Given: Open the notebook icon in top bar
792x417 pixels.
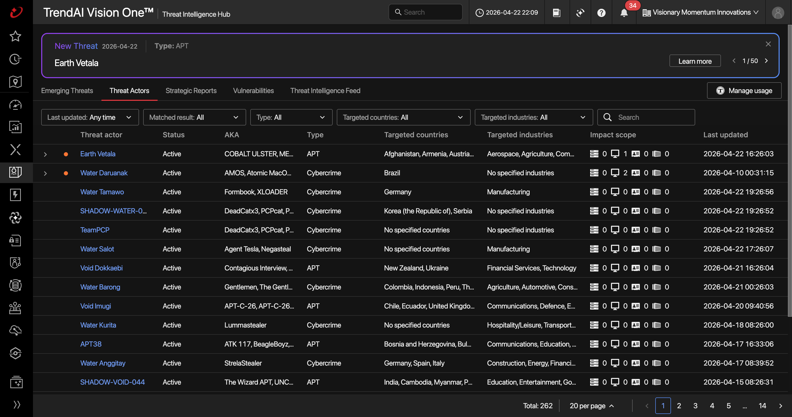Looking at the screenshot, I should [x=556, y=13].
